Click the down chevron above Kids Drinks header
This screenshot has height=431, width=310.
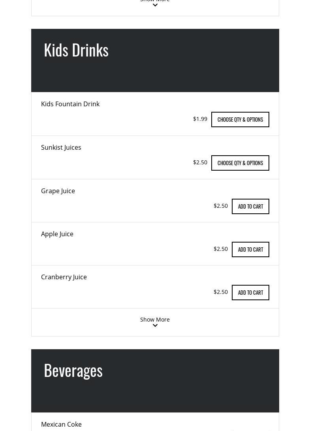click(x=155, y=5)
